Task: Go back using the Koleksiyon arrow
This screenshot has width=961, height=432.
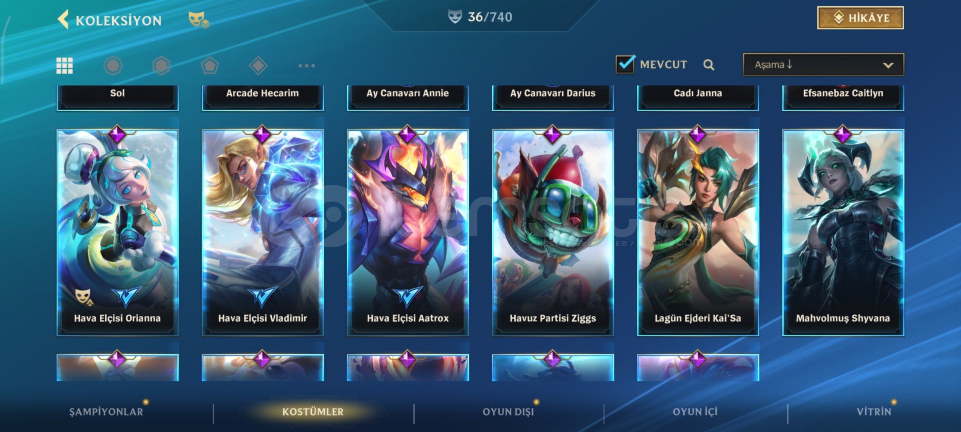Action: point(63,19)
